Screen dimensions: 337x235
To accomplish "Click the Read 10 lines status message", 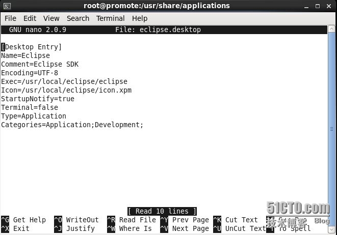I will point(162,211).
